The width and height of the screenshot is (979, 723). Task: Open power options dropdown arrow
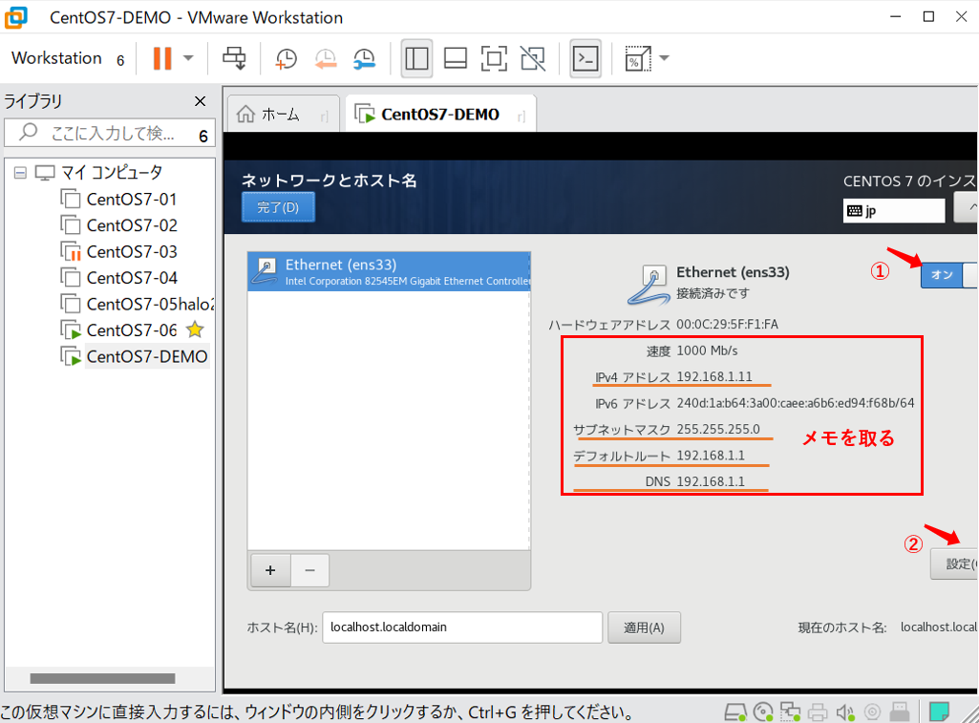point(188,58)
